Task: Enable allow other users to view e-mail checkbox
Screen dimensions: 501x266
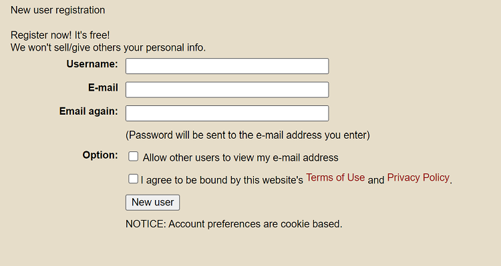Action: tap(133, 156)
